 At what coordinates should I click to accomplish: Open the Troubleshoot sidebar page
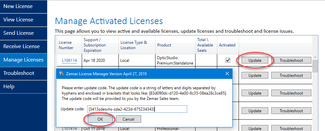[x=23, y=73]
